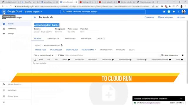Open the help question-mark icon
The image size is (188, 105).
pyautogui.click(x=174, y=12)
